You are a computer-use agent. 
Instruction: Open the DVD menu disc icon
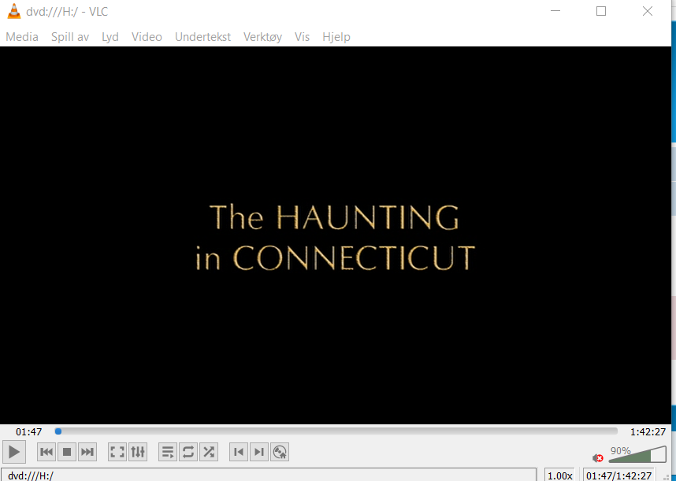coord(280,452)
